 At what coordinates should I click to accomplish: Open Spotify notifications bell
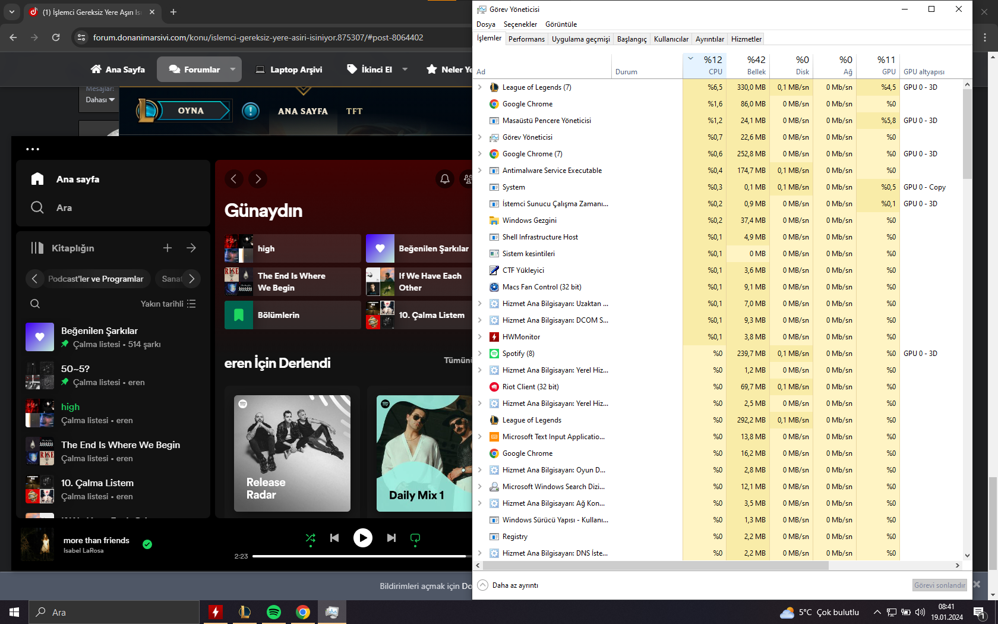point(445,179)
